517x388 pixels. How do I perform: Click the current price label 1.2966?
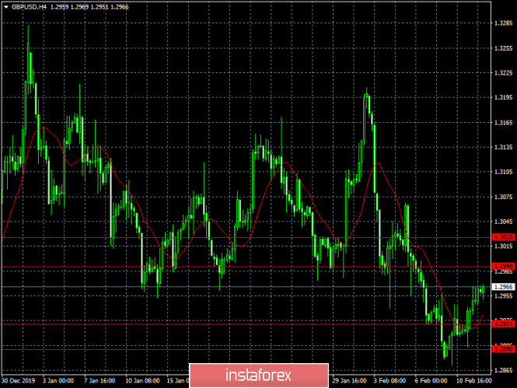[x=503, y=287]
